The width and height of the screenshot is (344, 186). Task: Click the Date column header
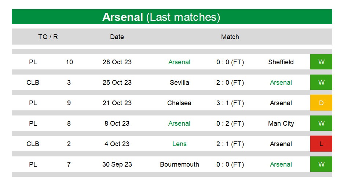click(117, 37)
